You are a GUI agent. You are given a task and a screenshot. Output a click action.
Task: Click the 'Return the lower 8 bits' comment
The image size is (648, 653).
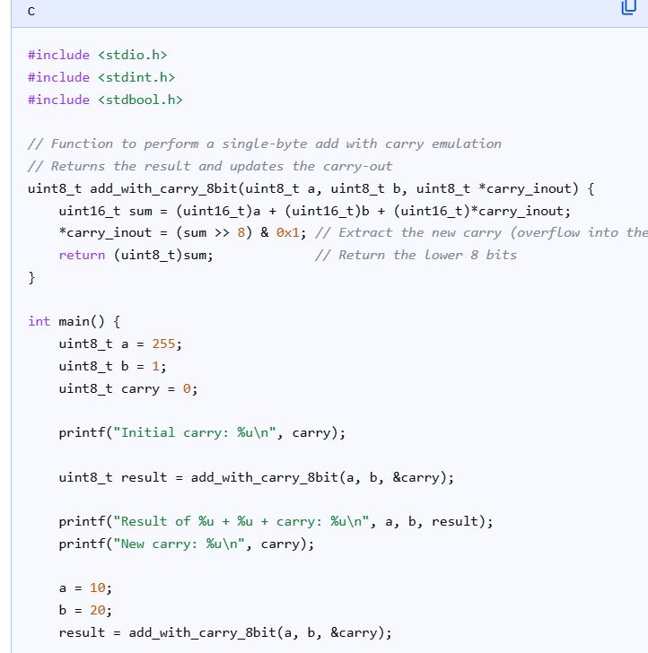[416, 255]
